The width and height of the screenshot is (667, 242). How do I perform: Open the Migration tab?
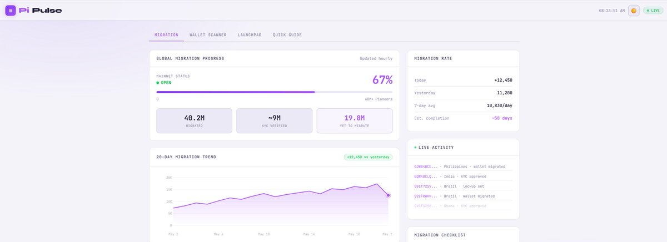(x=167, y=35)
